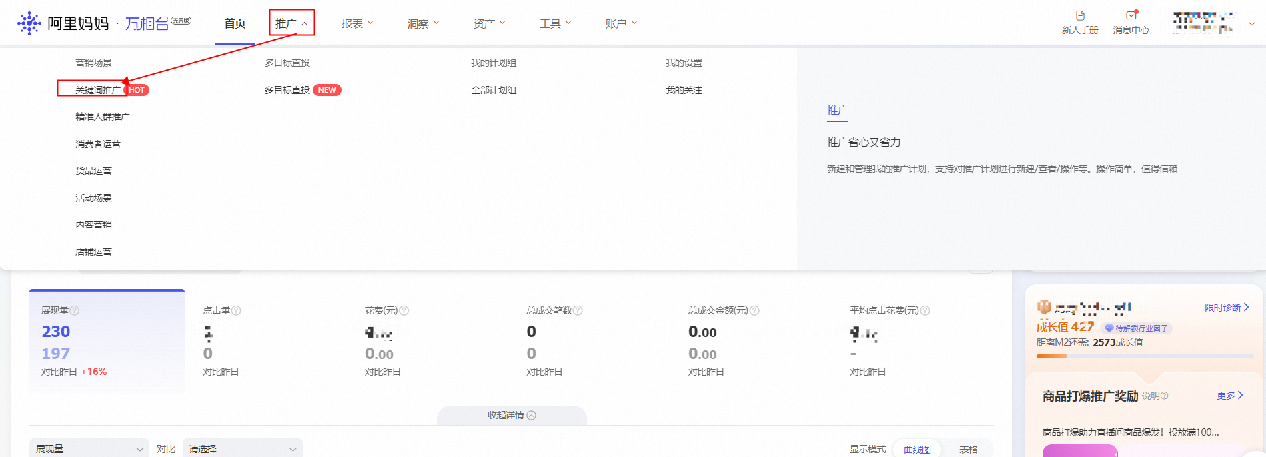Click 我的计划组 column header

tap(494, 63)
